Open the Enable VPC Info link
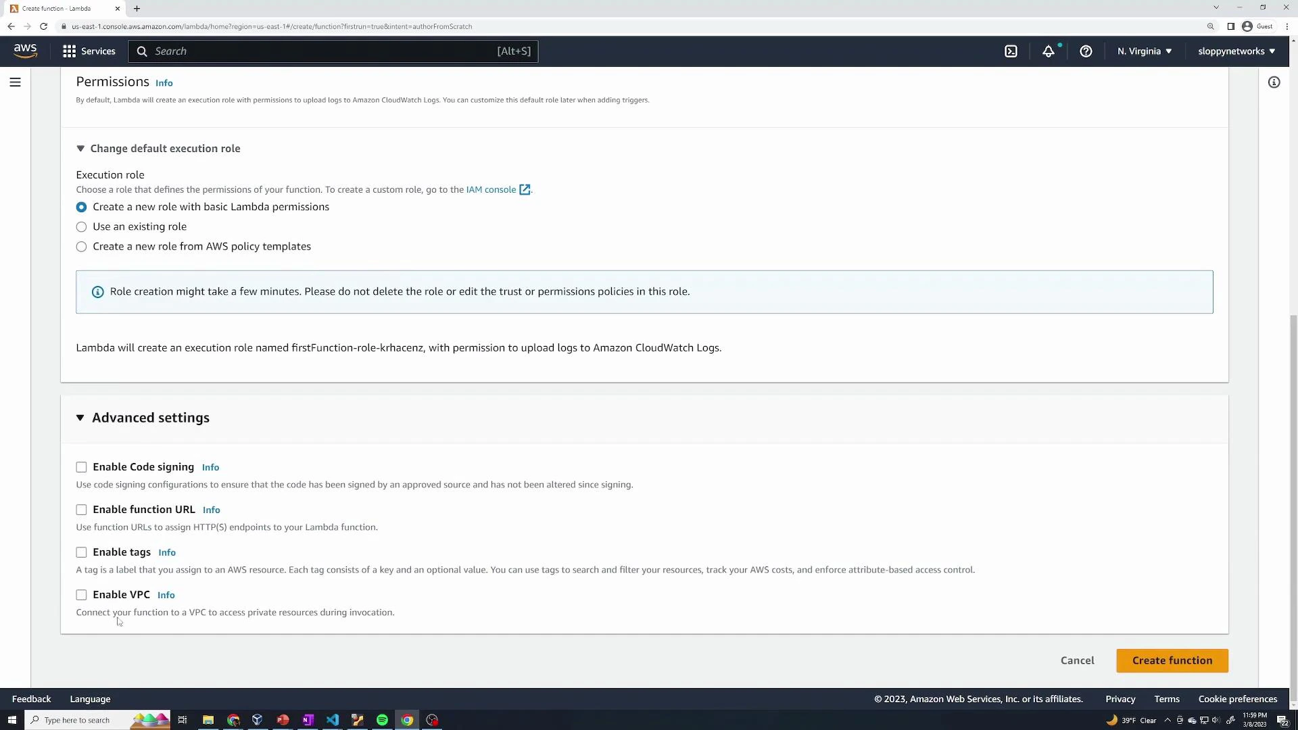Viewport: 1298px width, 730px height. pos(166,595)
